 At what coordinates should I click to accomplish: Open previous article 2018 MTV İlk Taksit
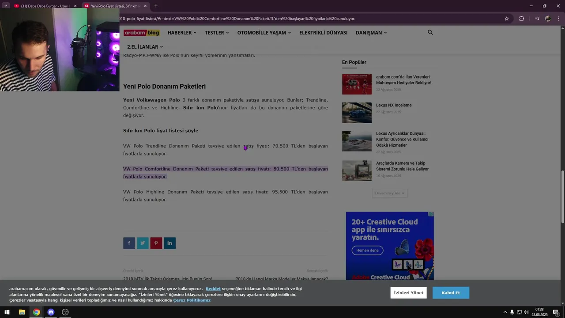pos(167,278)
